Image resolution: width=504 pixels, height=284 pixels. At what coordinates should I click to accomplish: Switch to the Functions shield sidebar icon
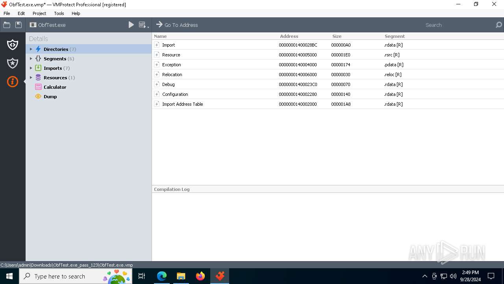pyautogui.click(x=13, y=45)
